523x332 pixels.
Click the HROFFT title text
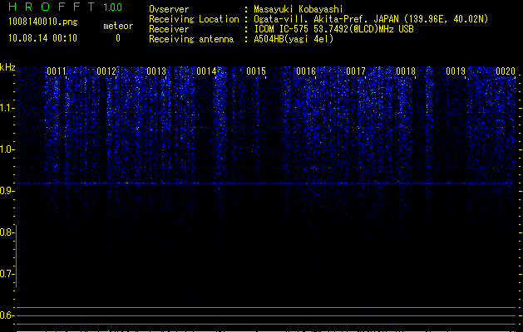coord(52,7)
